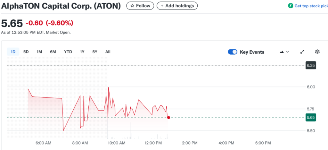Screen dimensions: 328x150
Task: Switch to 5D time range
Action: [26, 52]
